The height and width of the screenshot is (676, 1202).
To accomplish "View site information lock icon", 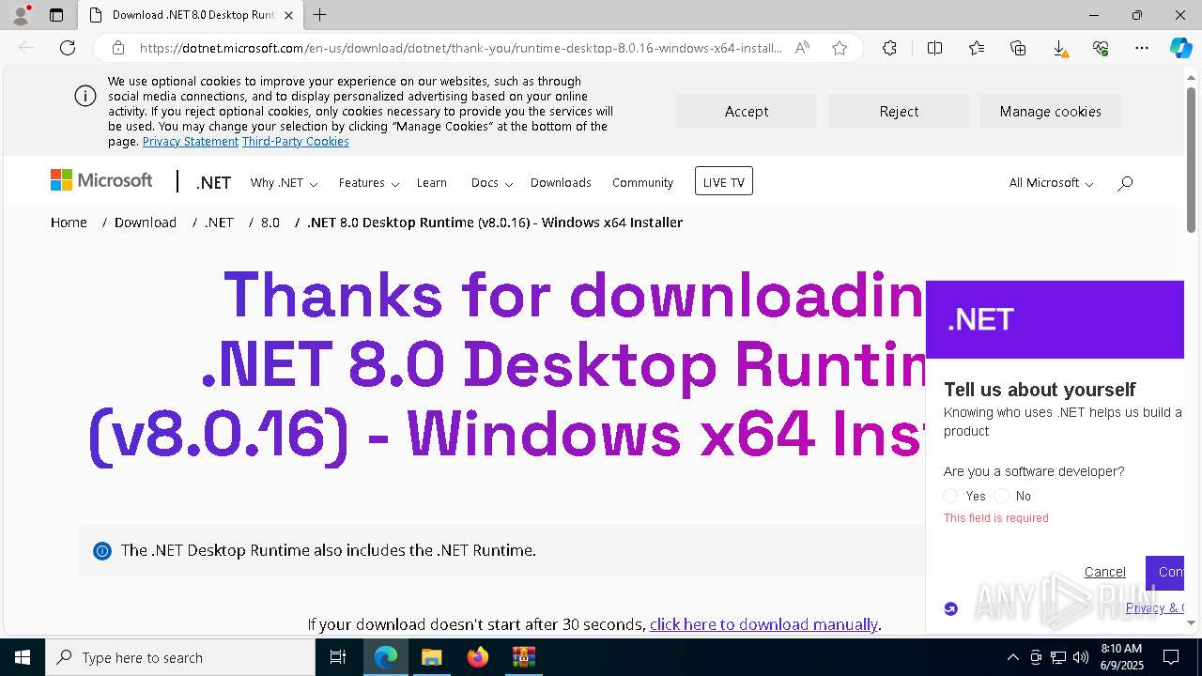I will coord(118,48).
